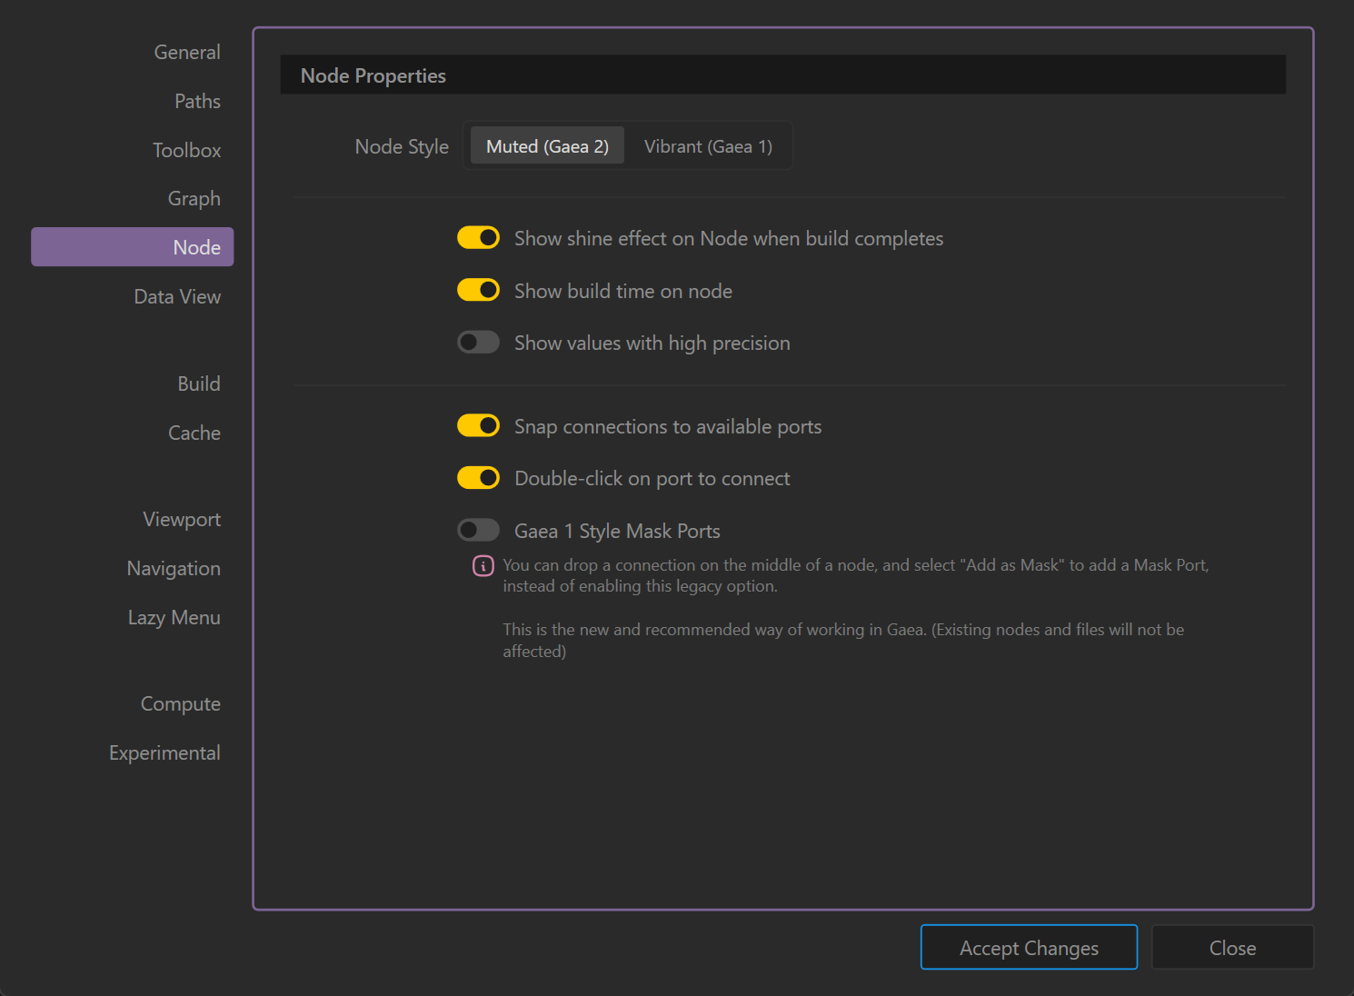Open the Build settings category
The height and width of the screenshot is (996, 1354).
click(198, 384)
